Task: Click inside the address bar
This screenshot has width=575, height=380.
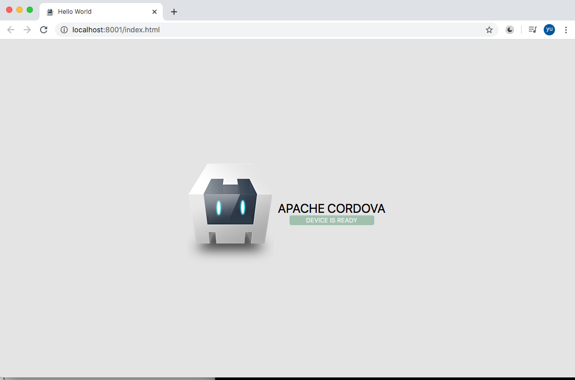Action: pos(257,30)
